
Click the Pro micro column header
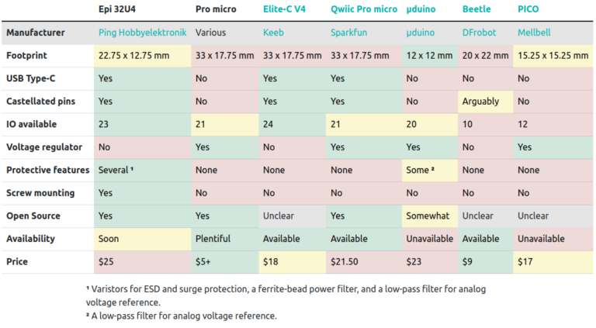point(215,9)
